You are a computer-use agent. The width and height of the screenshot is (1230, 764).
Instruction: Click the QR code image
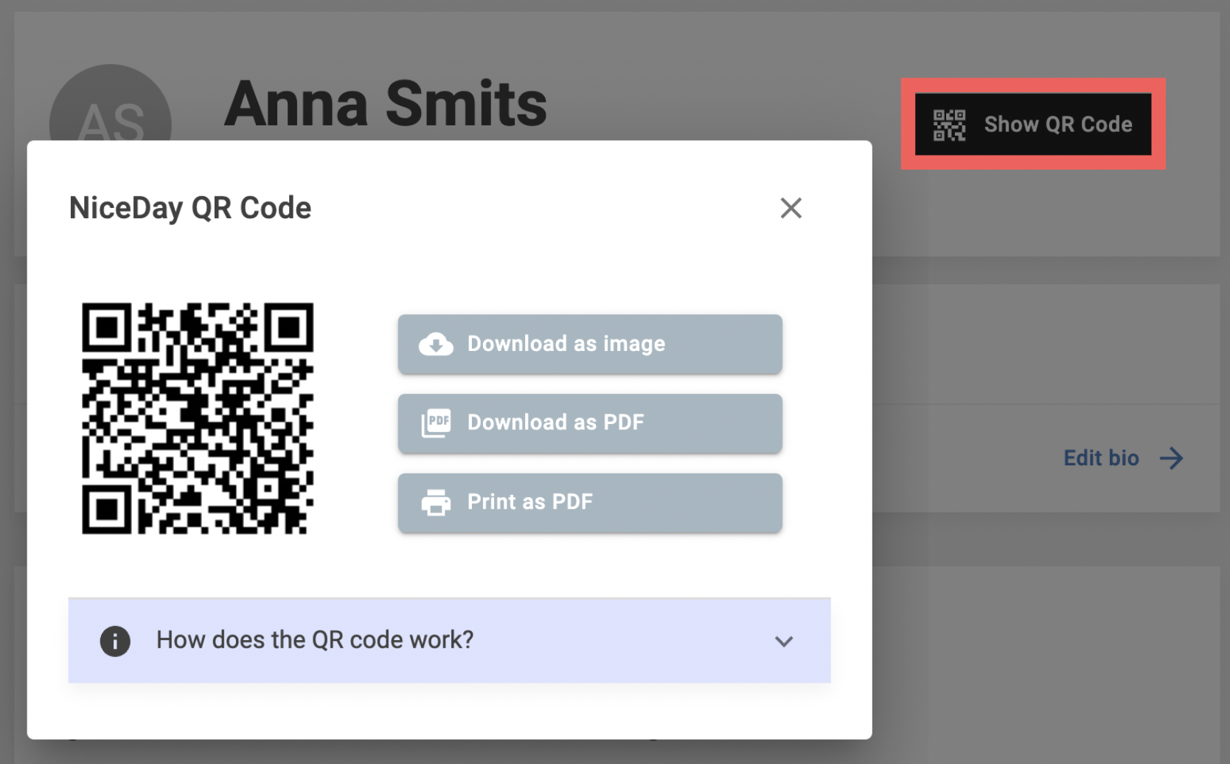coord(198,418)
